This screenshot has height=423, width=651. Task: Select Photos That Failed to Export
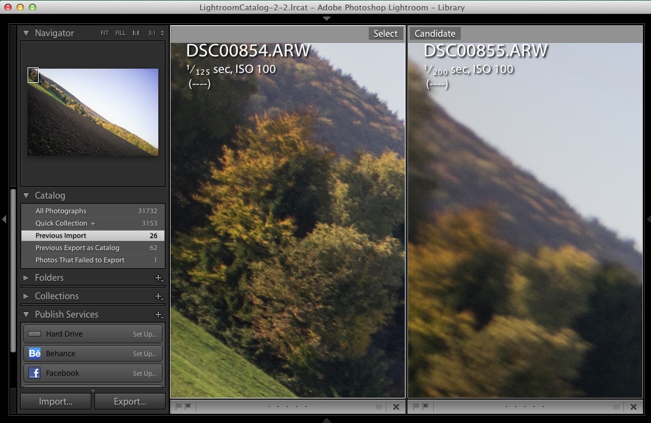[93, 260]
